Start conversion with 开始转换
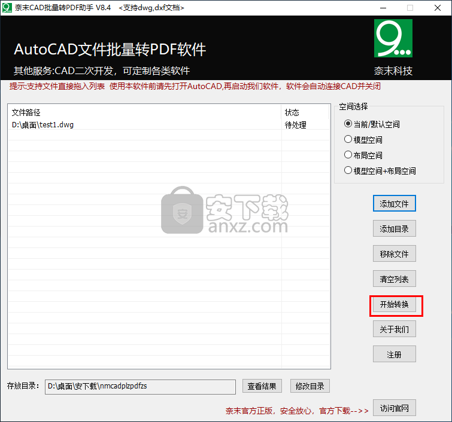 [394, 304]
